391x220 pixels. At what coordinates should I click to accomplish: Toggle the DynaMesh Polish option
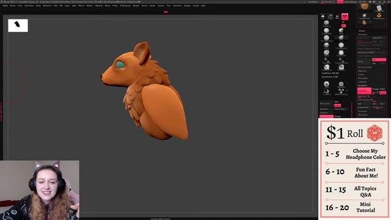[382, 89]
